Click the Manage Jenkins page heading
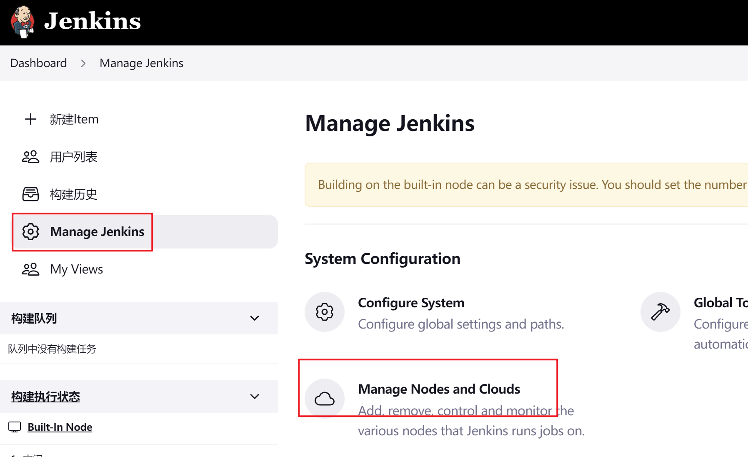The image size is (748, 457). pyautogui.click(x=390, y=123)
